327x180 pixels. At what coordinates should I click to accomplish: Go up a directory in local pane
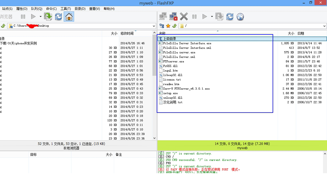coord(3,26)
